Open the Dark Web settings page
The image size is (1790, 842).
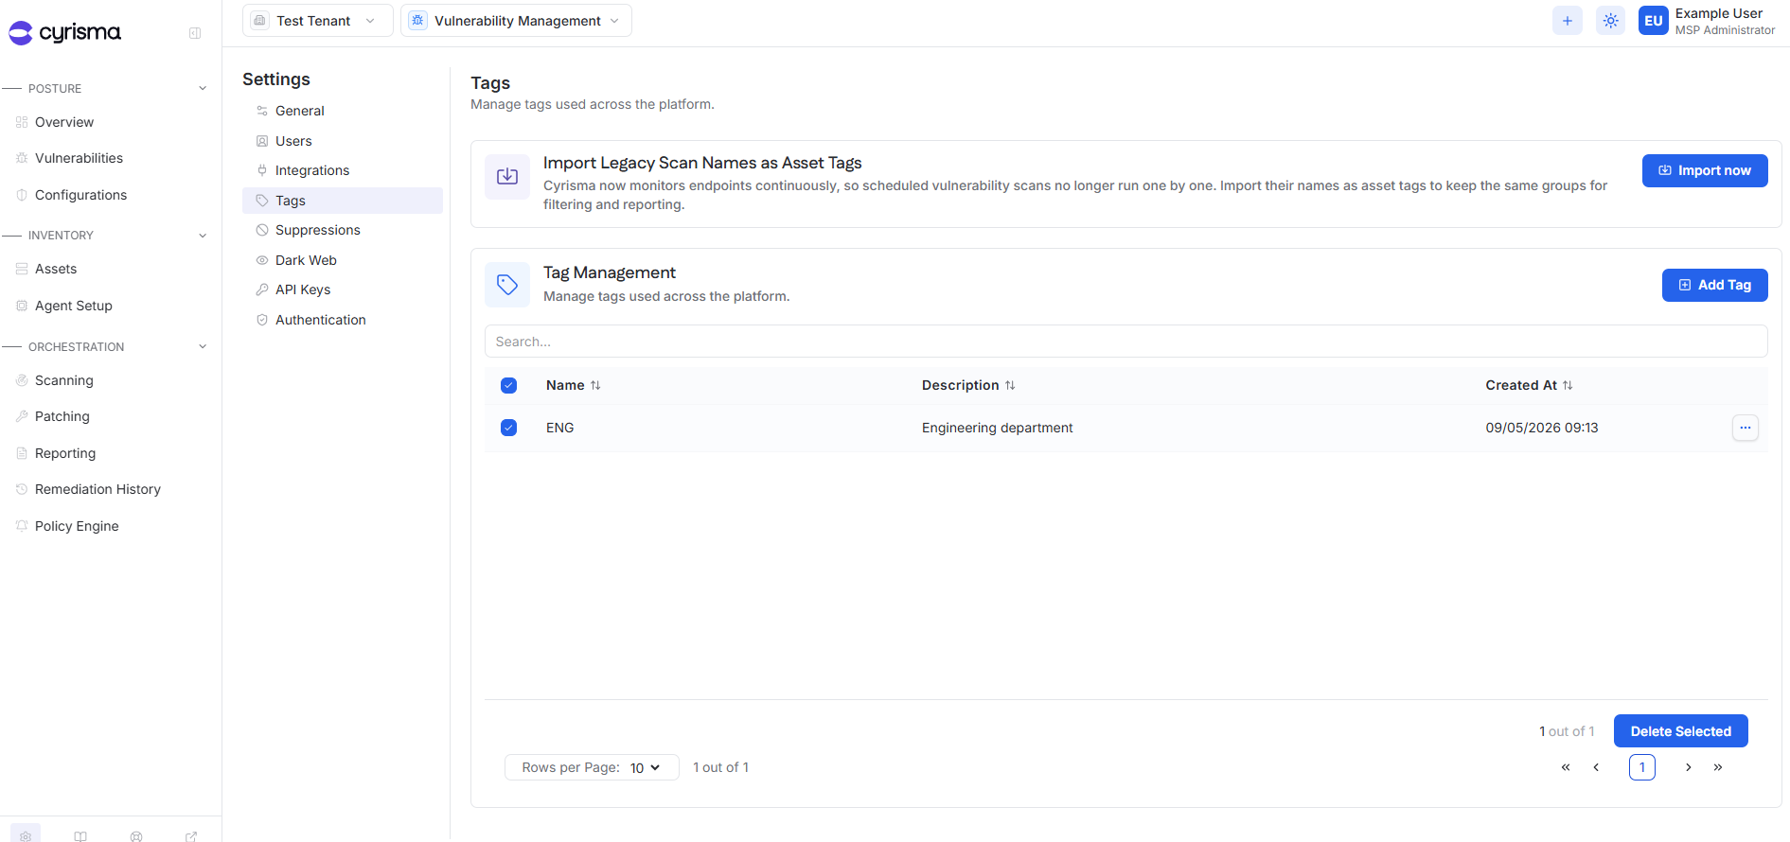[342, 260]
